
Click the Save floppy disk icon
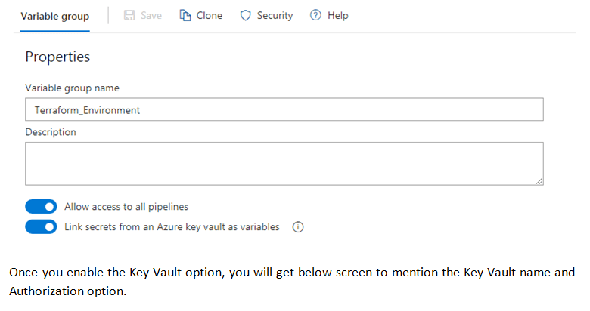click(x=129, y=16)
